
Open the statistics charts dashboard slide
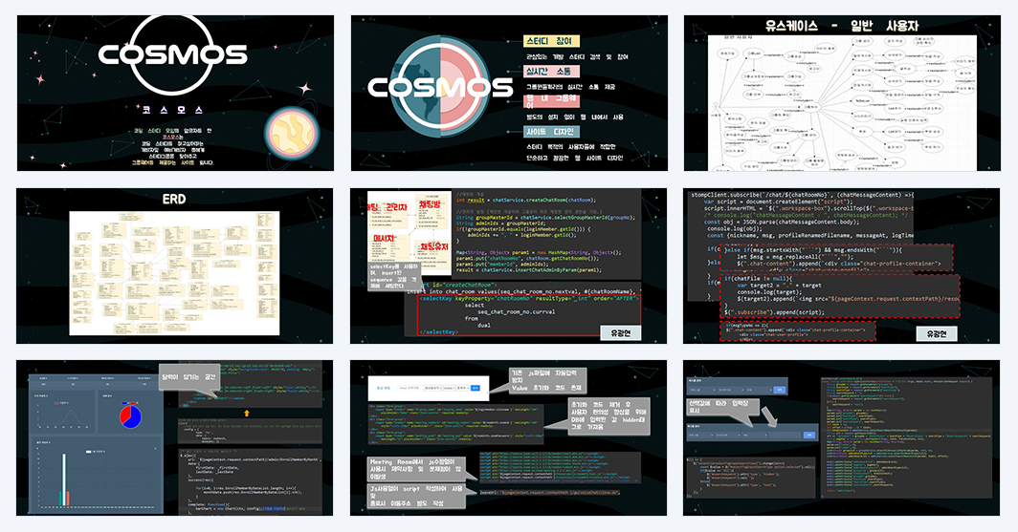coord(175,438)
